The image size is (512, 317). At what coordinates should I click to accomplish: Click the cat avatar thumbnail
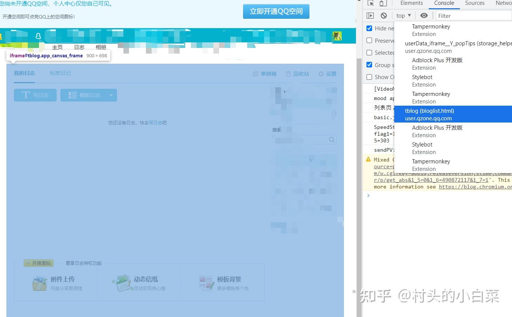coord(337,36)
